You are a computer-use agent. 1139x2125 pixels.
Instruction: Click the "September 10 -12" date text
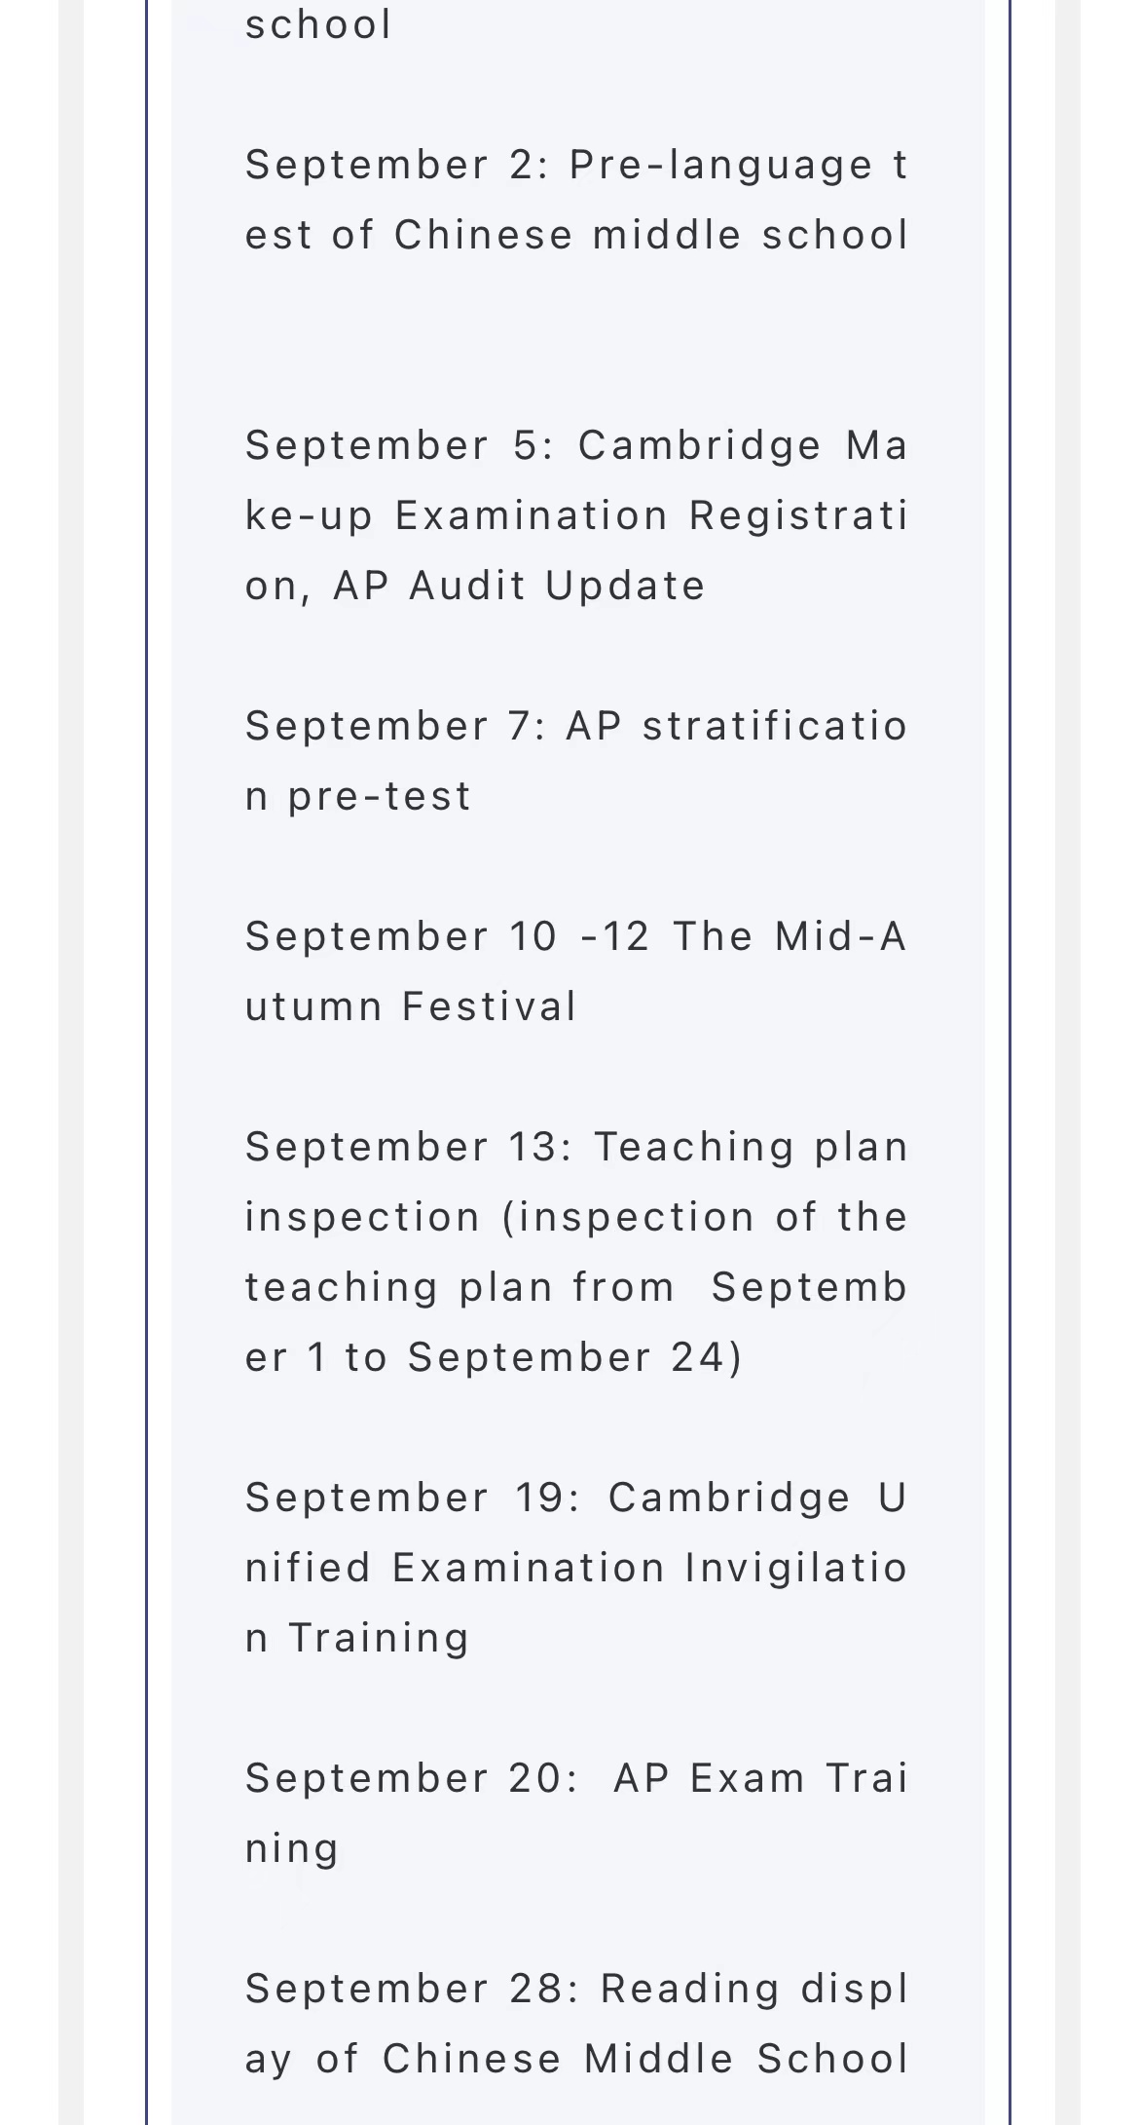tap(447, 936)
